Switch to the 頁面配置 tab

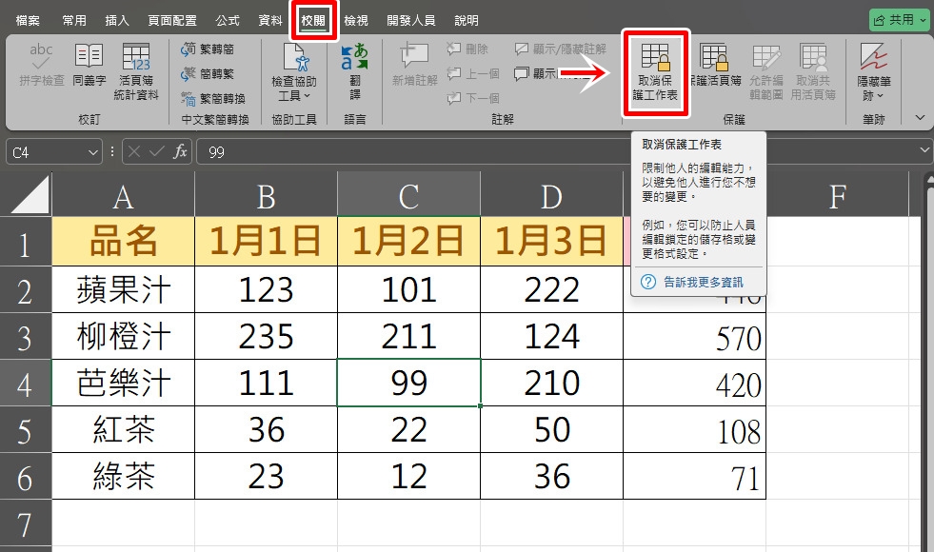172,21
